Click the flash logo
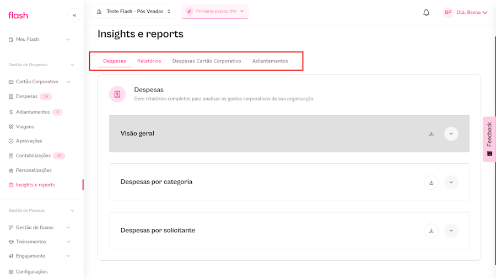 pyautogui.click(x=18, y=15)
